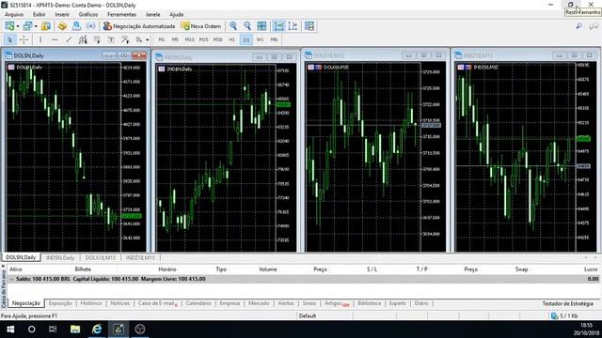Click the Nova Ordem button

[201, 26]
